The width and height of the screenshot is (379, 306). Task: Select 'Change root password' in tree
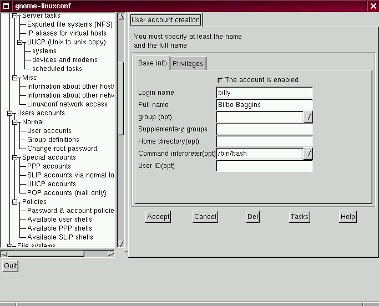(x=62, y=149)
